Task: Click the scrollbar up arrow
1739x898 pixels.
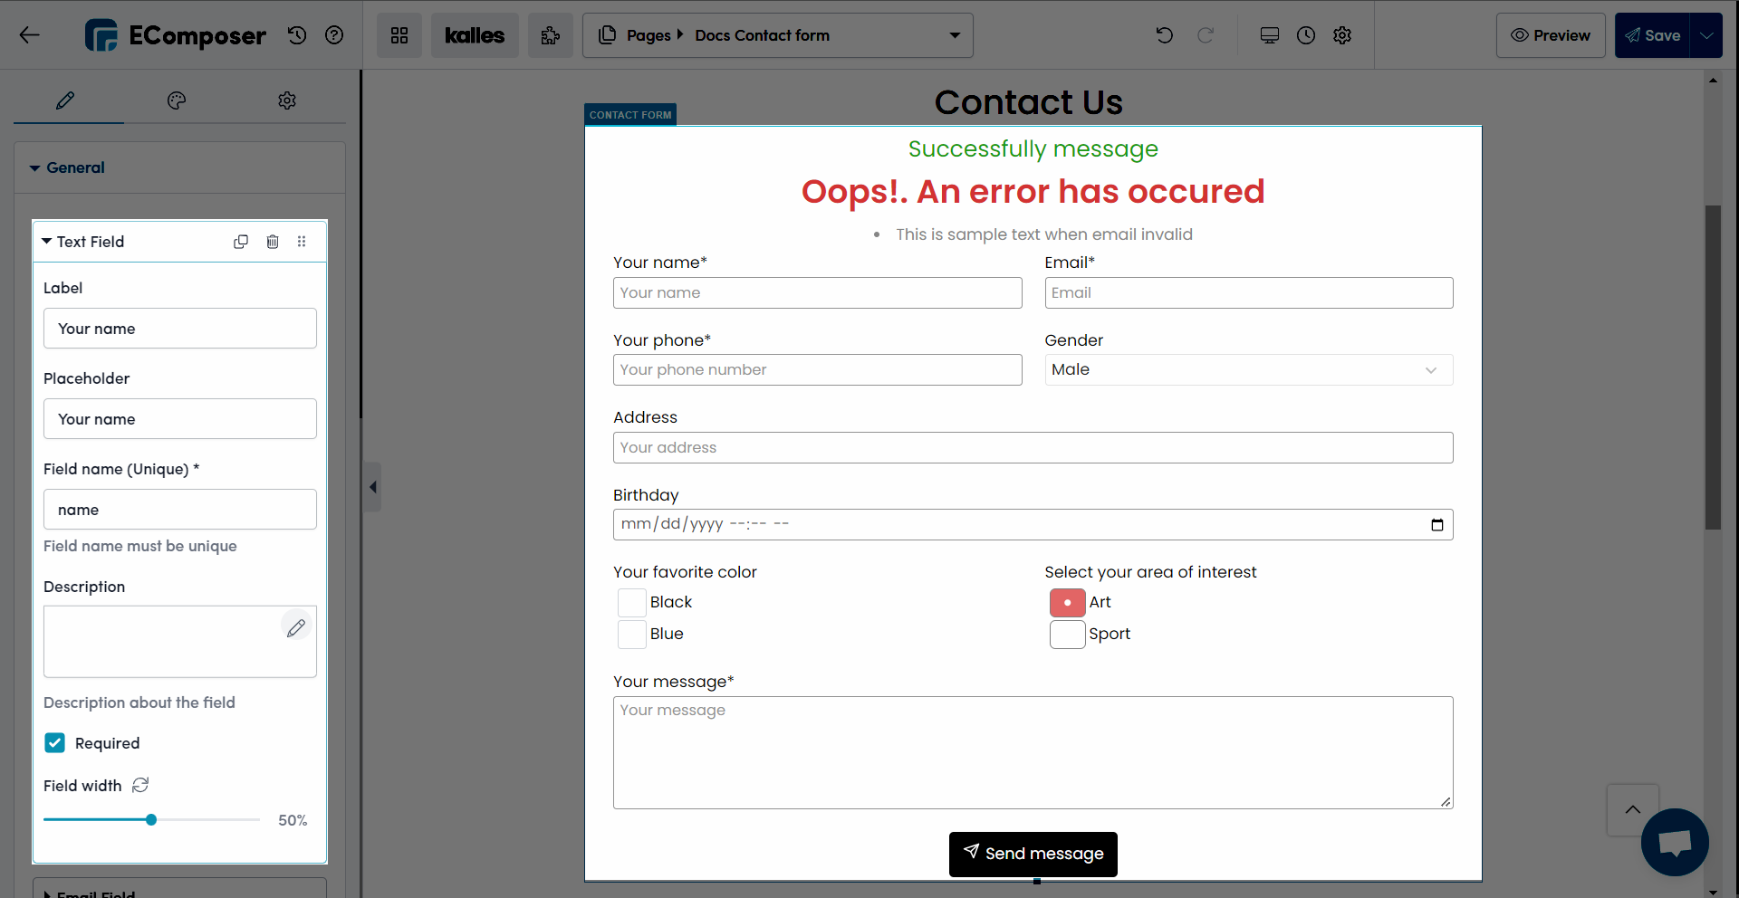Action: (x=1713, y=81)
